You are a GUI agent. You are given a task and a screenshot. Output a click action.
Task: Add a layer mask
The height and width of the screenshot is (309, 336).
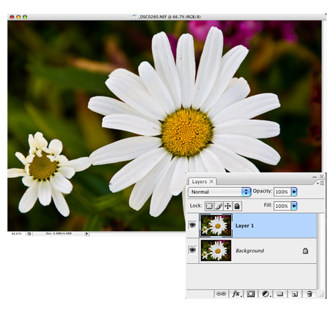click(x=251, y=294)
